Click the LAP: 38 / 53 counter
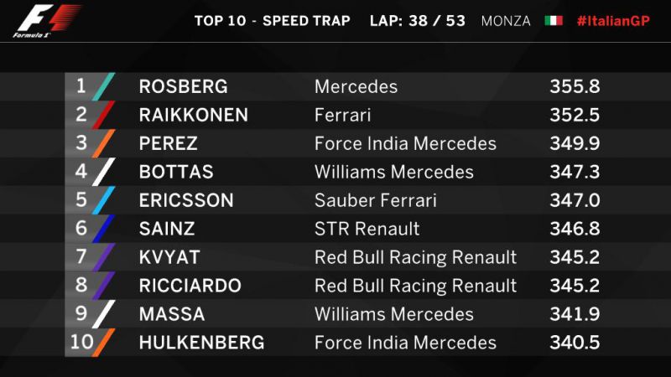 click(417, 21)
